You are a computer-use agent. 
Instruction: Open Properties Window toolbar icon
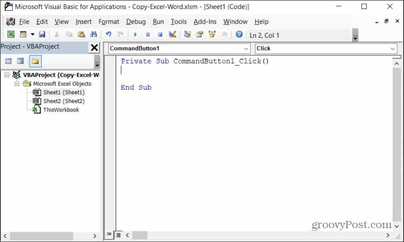[200, 34]
